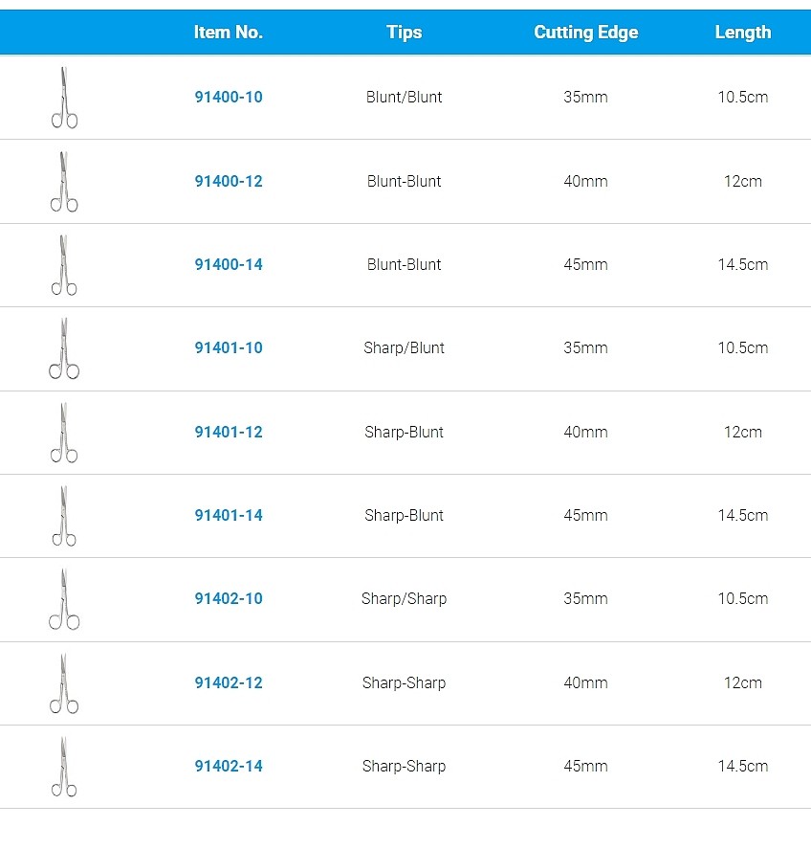This screenshot has height=849, width=811.
Task: Click the Cutting Edge column header
Action: click(586, 33)
